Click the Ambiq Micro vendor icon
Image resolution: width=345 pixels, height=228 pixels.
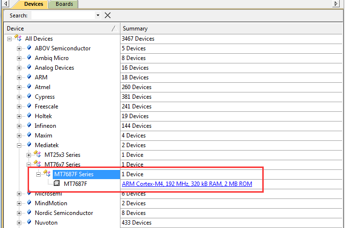click(x=29, y=58)
